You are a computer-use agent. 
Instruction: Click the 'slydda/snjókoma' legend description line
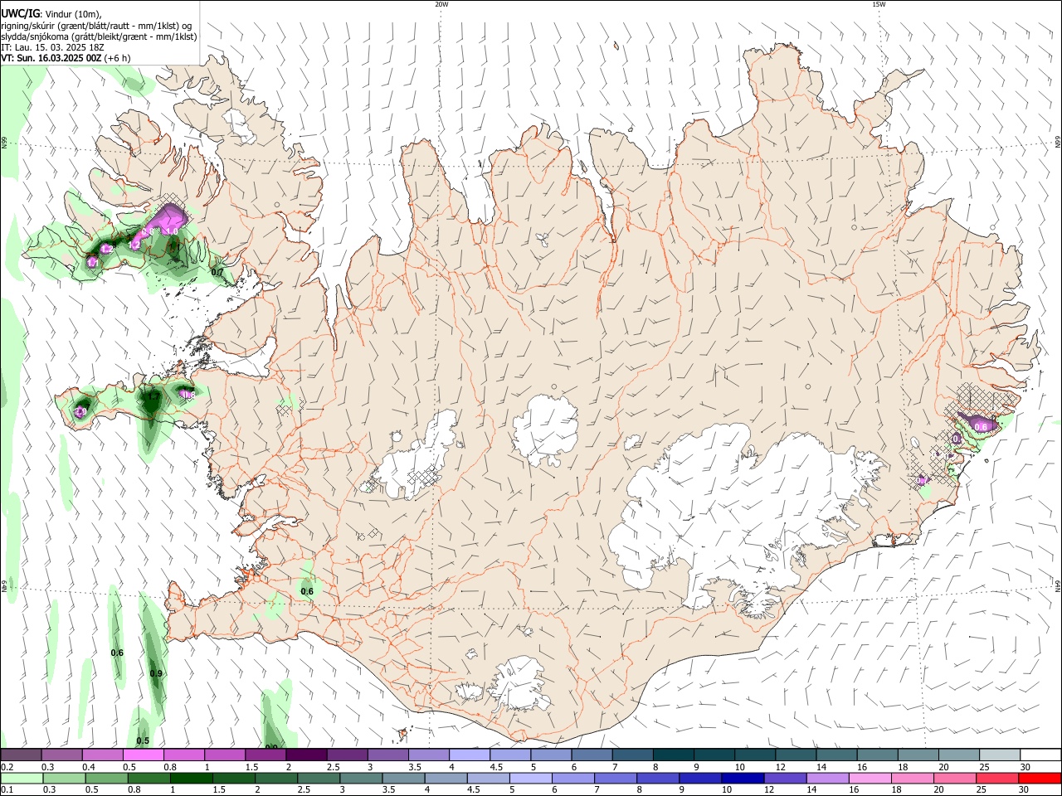pos(99,36)
